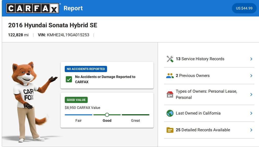Open 2 Previous Owners

pos(209,76)
